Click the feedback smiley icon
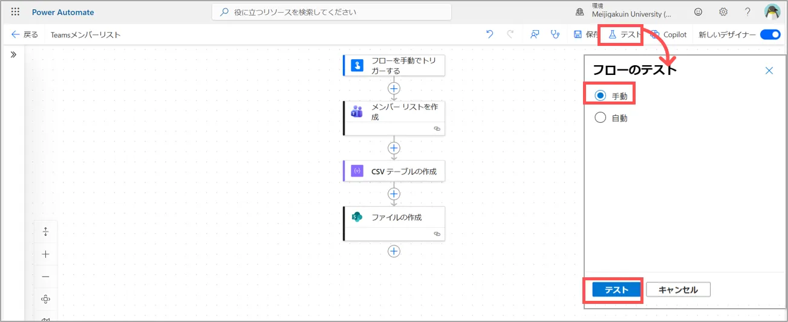 [x=698, y=12]
